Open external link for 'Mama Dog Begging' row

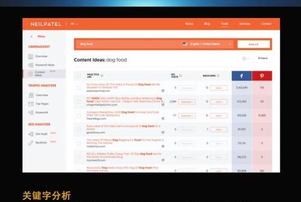(163, 146)
